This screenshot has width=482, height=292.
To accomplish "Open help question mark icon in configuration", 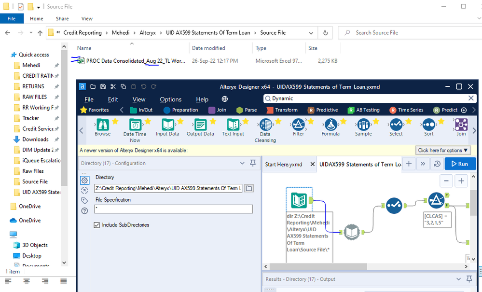I will (x=84, y=211).
